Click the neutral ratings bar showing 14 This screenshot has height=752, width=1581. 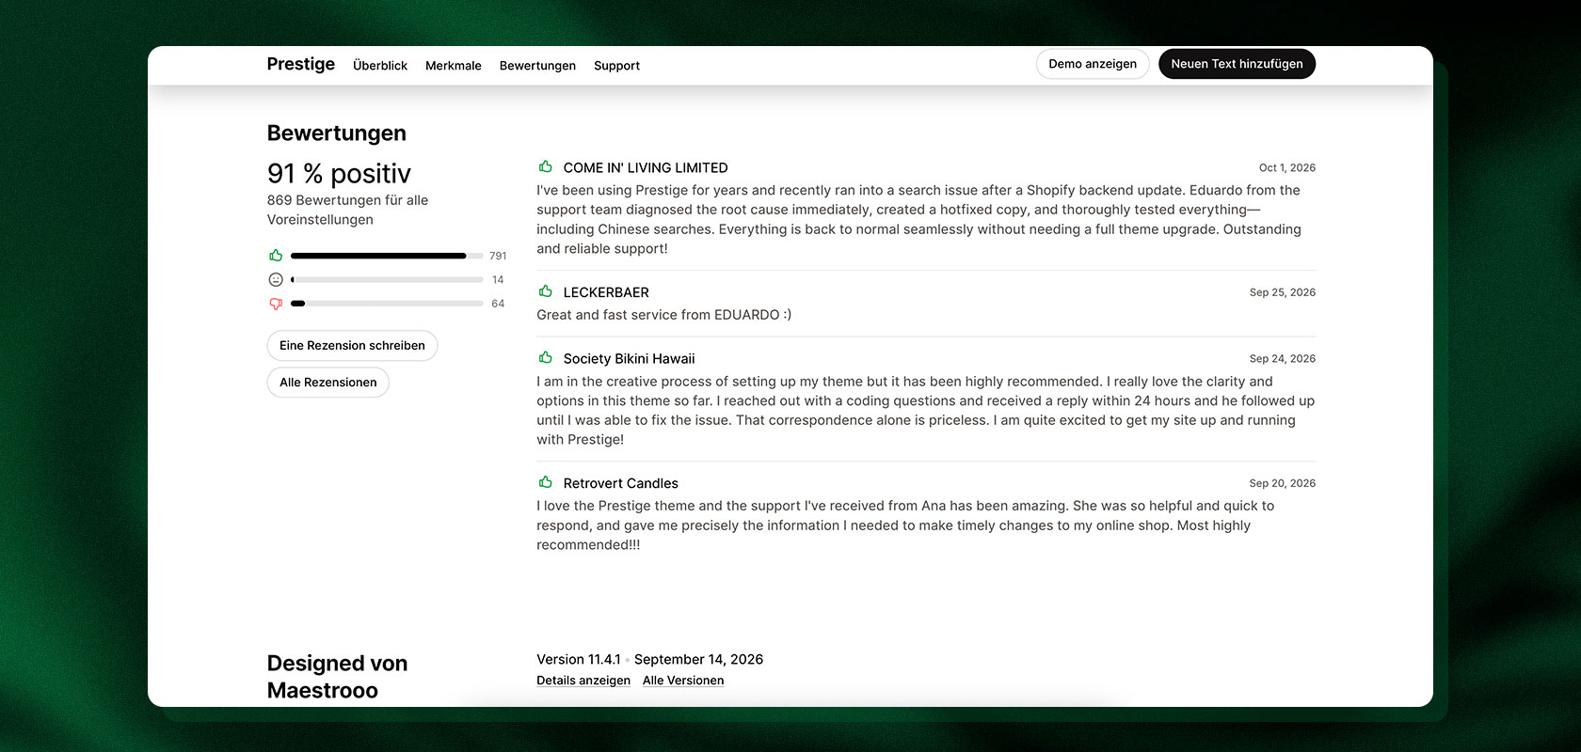[x=387, y=279]
